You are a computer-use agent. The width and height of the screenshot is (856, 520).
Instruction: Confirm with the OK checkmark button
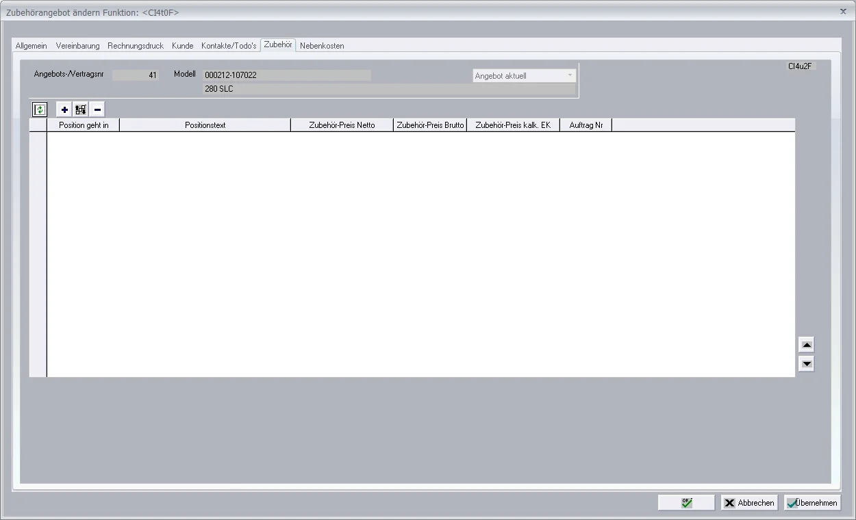coord(686,502)
